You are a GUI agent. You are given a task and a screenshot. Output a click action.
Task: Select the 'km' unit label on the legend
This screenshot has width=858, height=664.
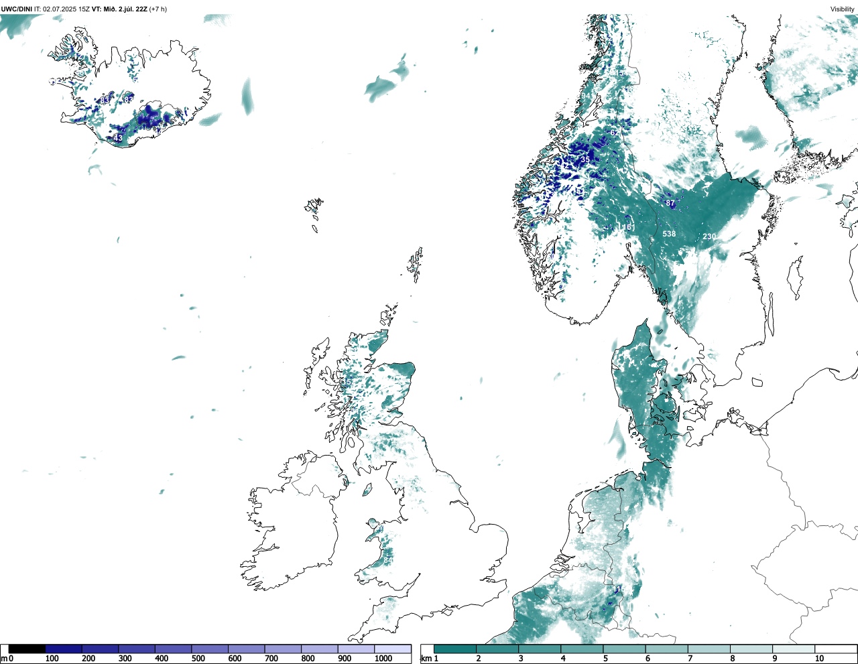click(425, 659)
